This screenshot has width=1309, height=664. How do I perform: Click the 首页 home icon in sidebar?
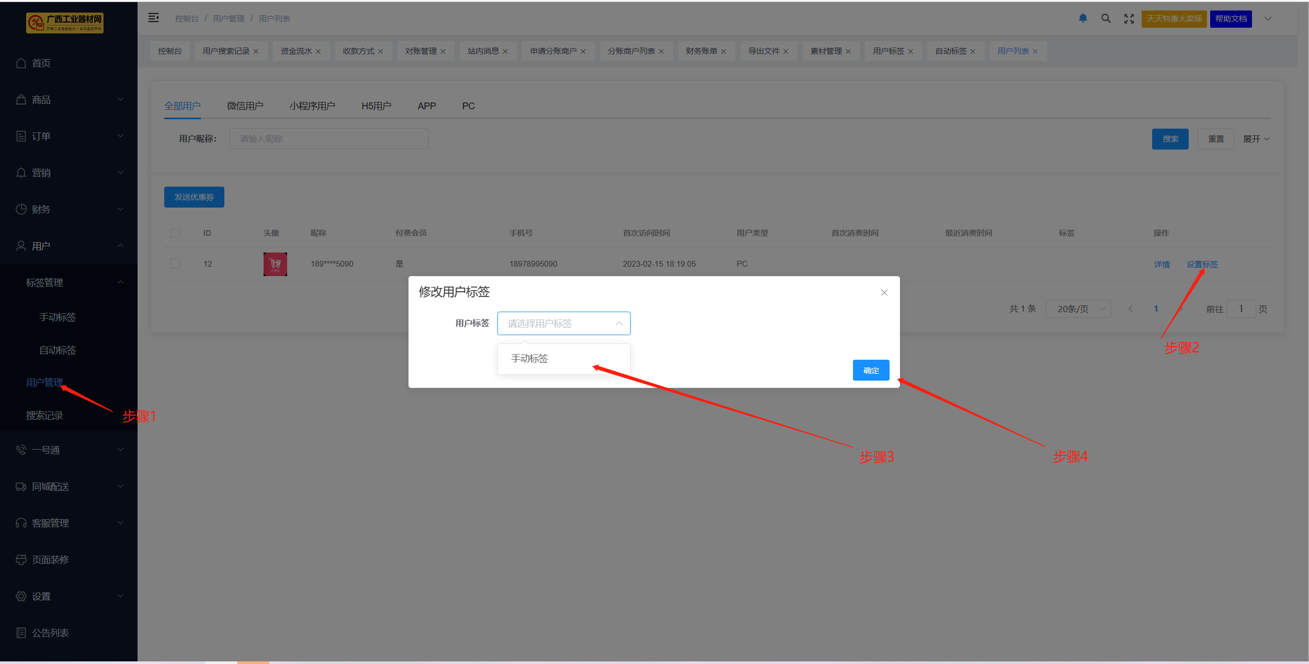click(21, 63)
